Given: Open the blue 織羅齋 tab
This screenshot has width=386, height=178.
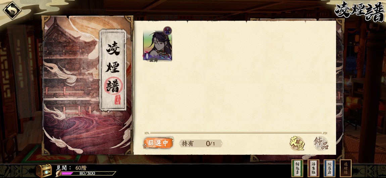Looking at the screenshot, I should (x=329, y=168).
